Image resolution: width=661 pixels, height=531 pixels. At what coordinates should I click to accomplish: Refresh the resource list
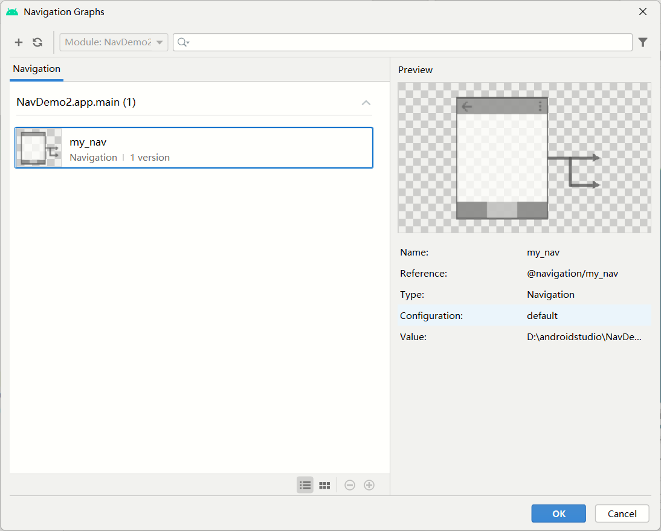pyautogui.click(x=37, y=42)
